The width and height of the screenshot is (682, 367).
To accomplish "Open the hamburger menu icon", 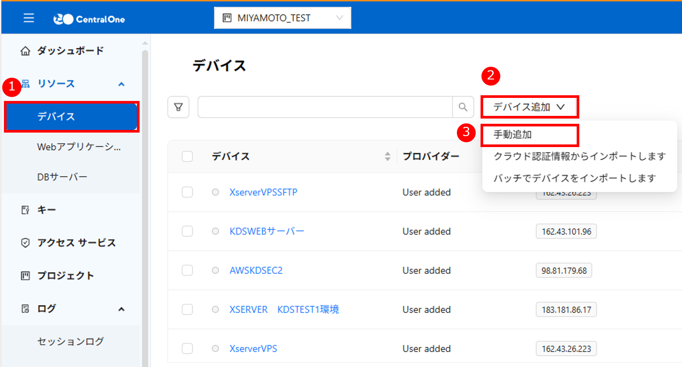I will (x=29, y=18).
